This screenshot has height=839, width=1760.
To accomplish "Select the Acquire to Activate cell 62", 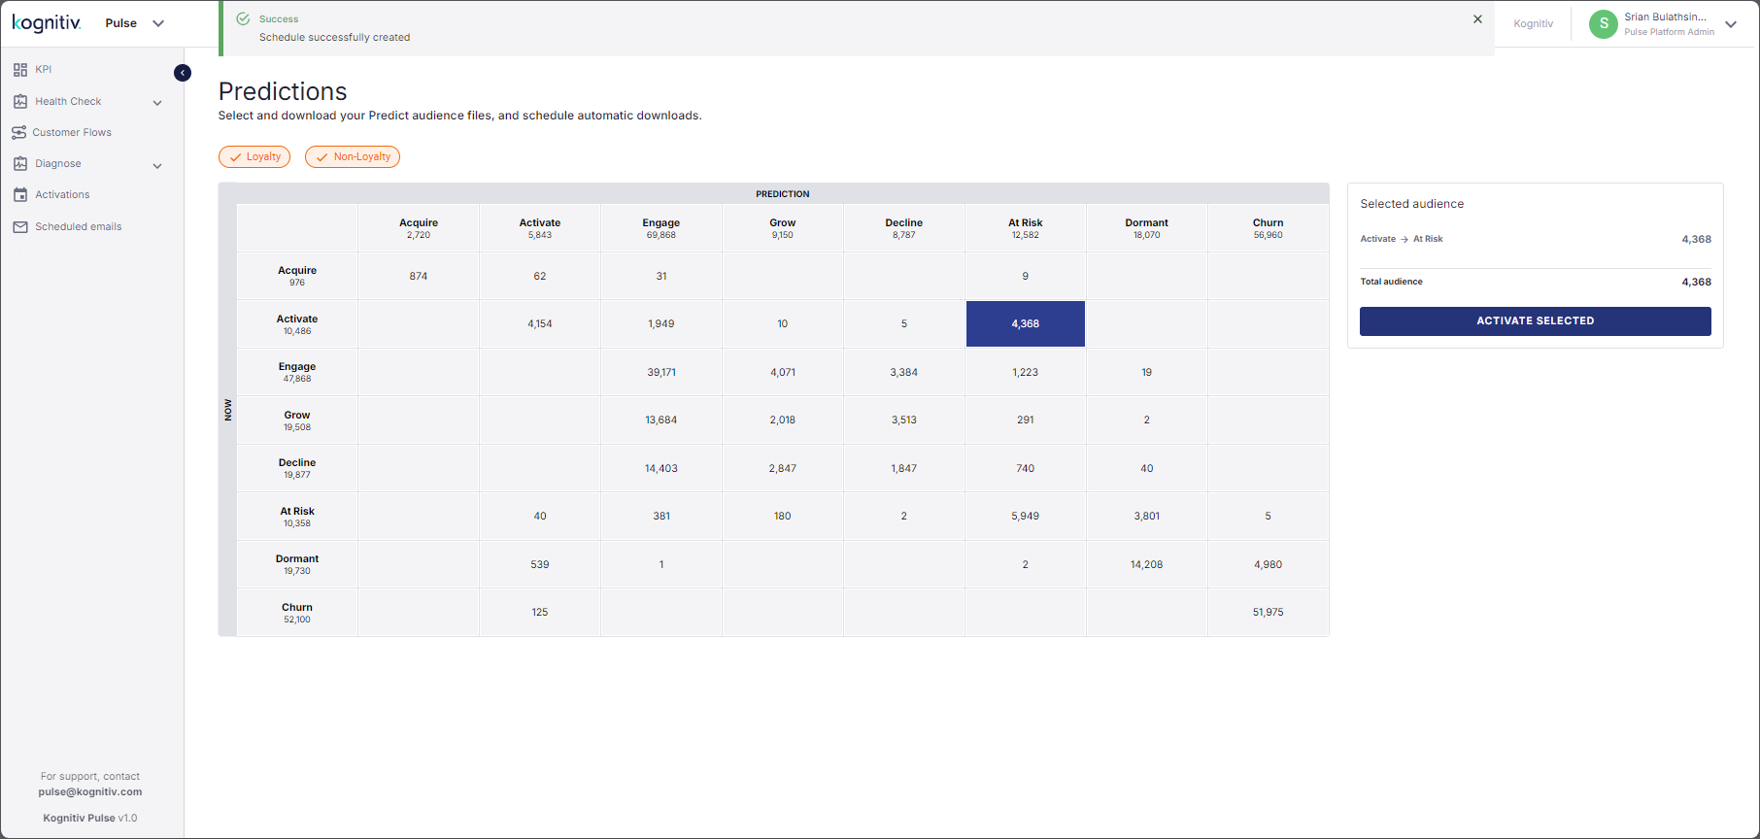I will (540, 276).
